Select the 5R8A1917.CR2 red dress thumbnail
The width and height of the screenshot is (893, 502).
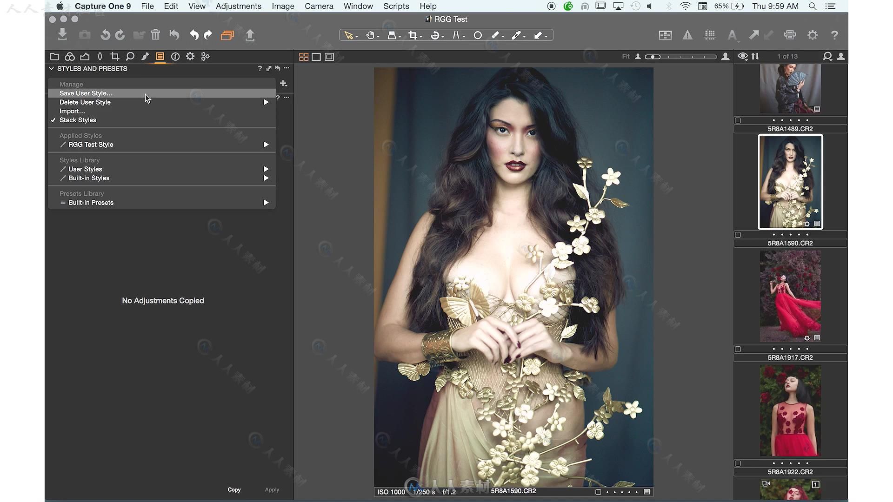click(x=790, y=297)
